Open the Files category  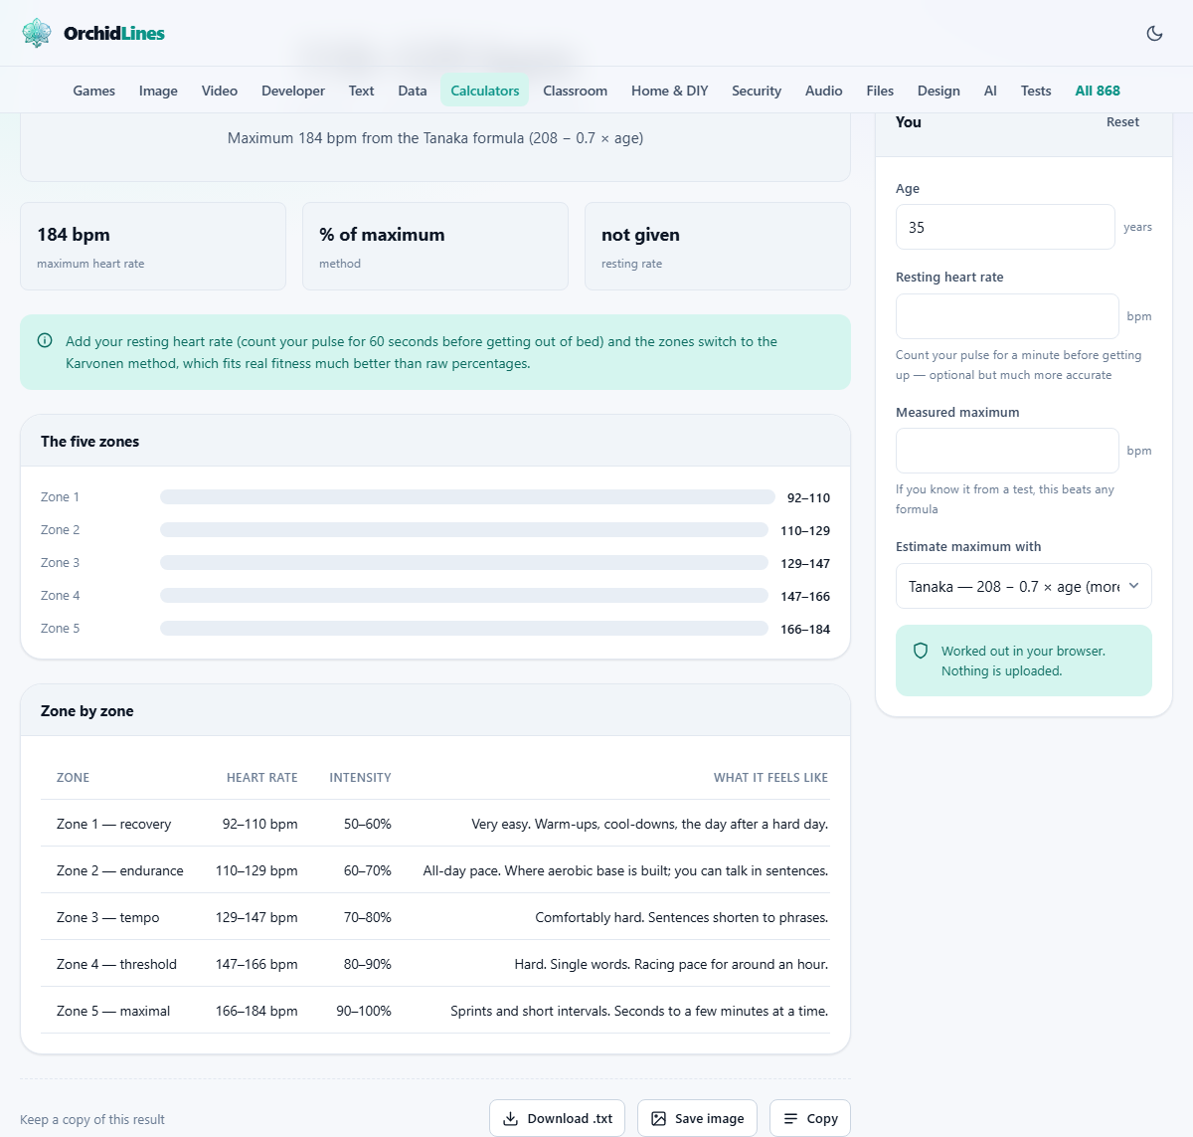tap(880, 91)
